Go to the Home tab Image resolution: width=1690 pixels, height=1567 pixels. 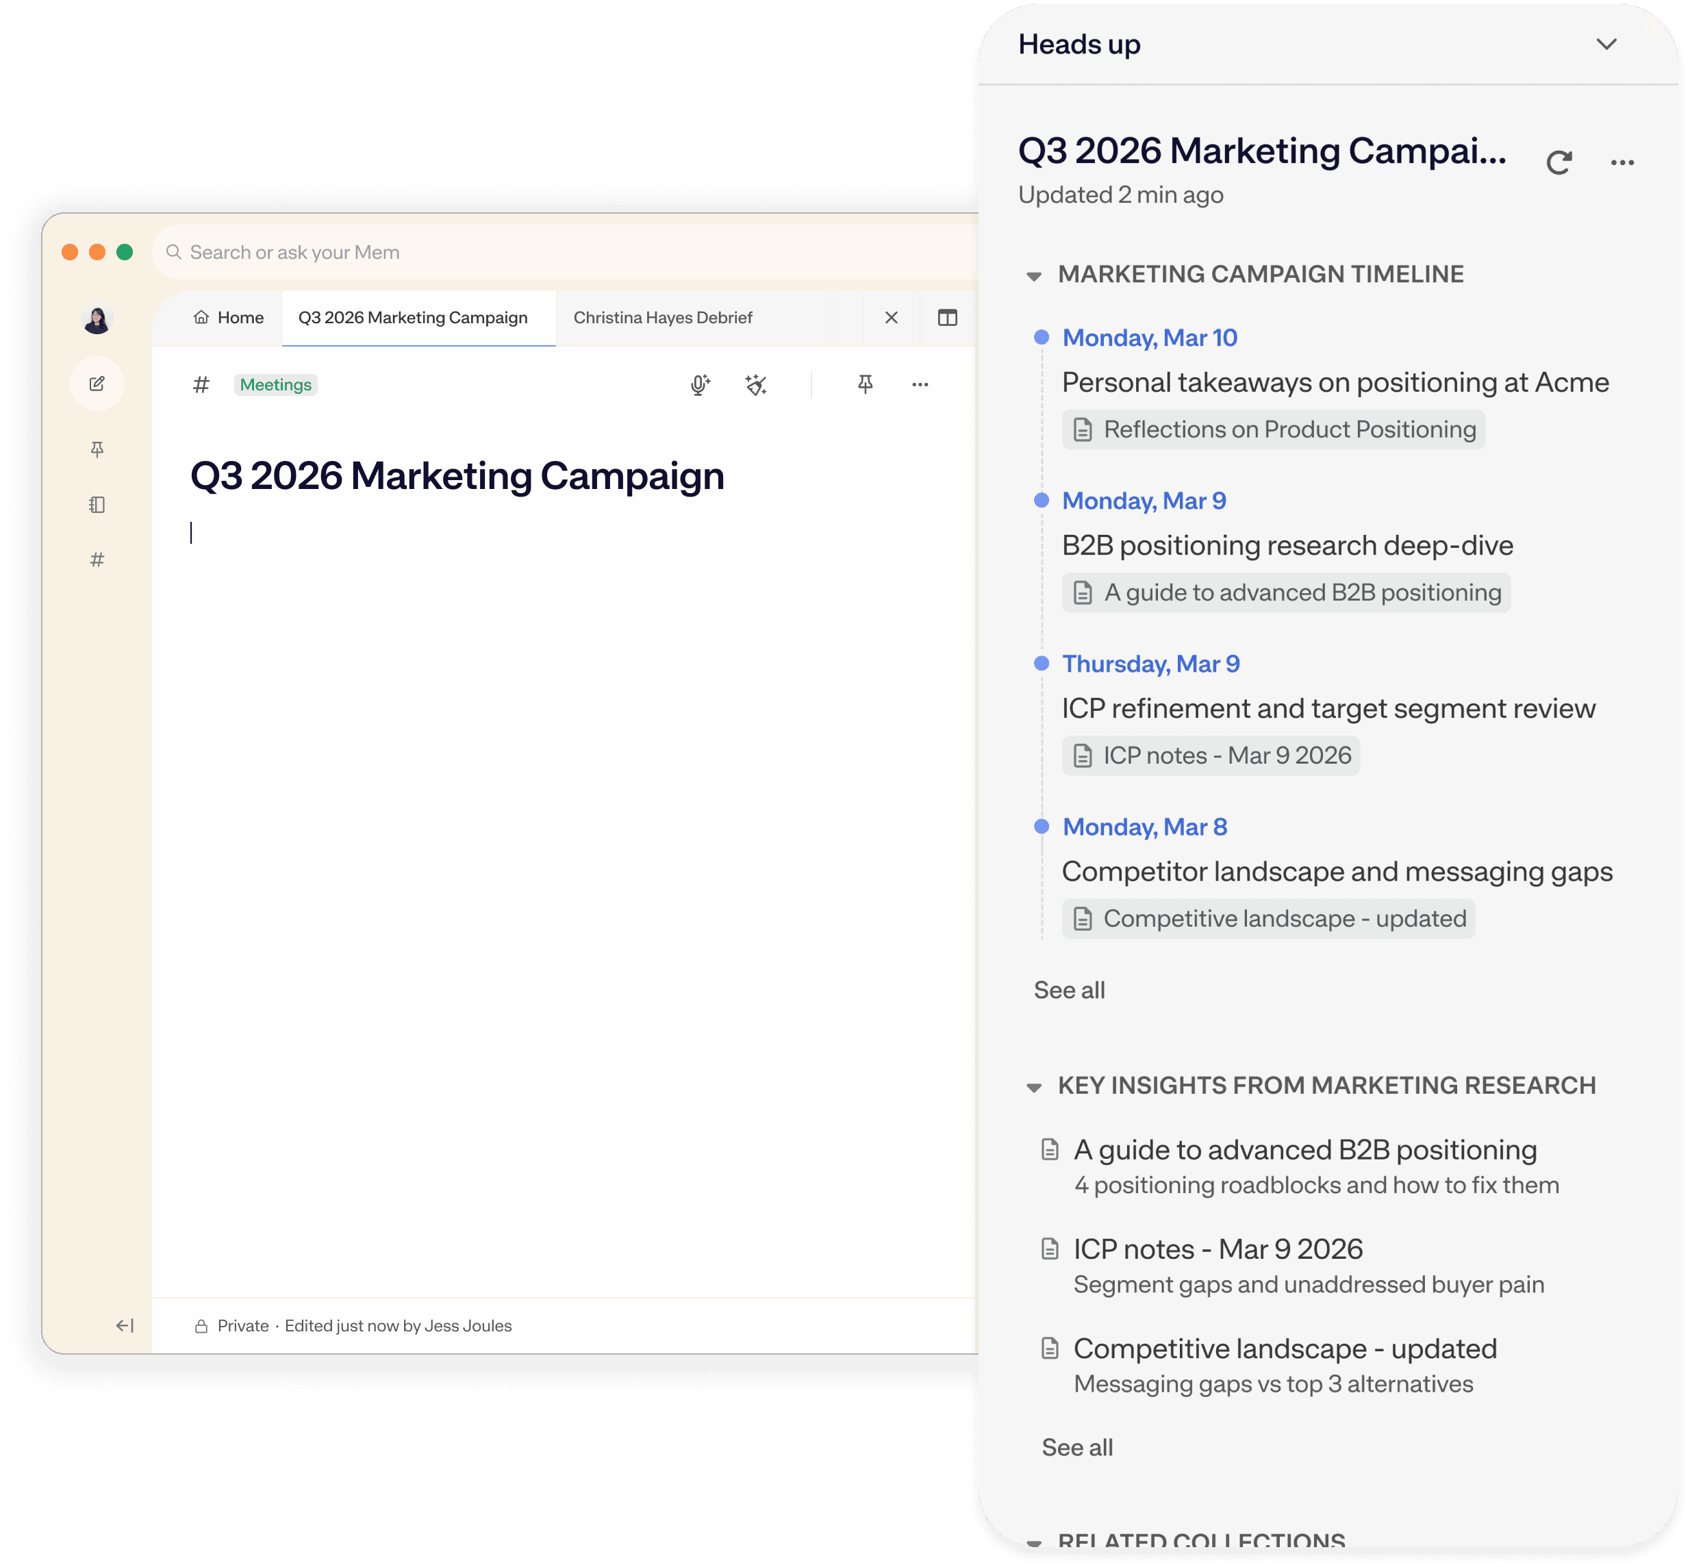(229, 318)
